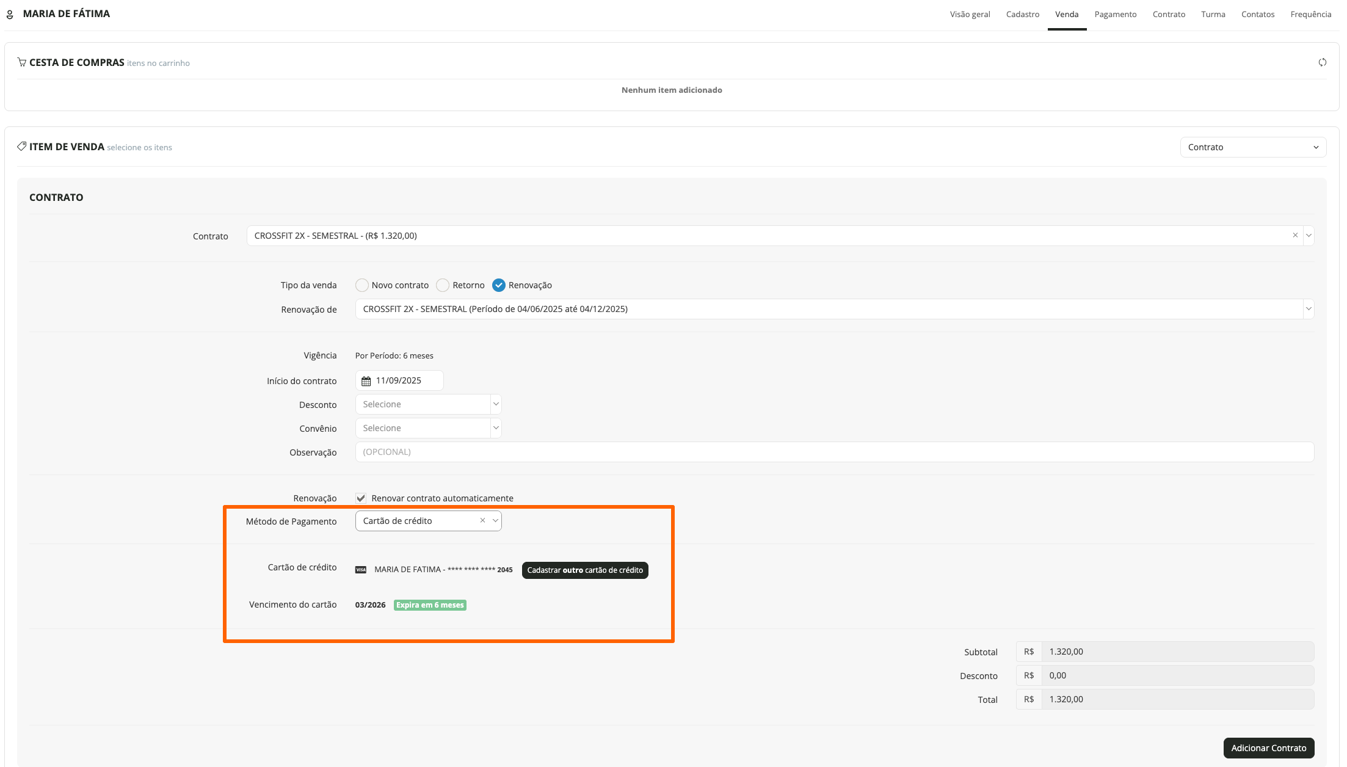Expand the Convênio dropdown
This screenshot has width=1347, height=767.
pos(428,428)
